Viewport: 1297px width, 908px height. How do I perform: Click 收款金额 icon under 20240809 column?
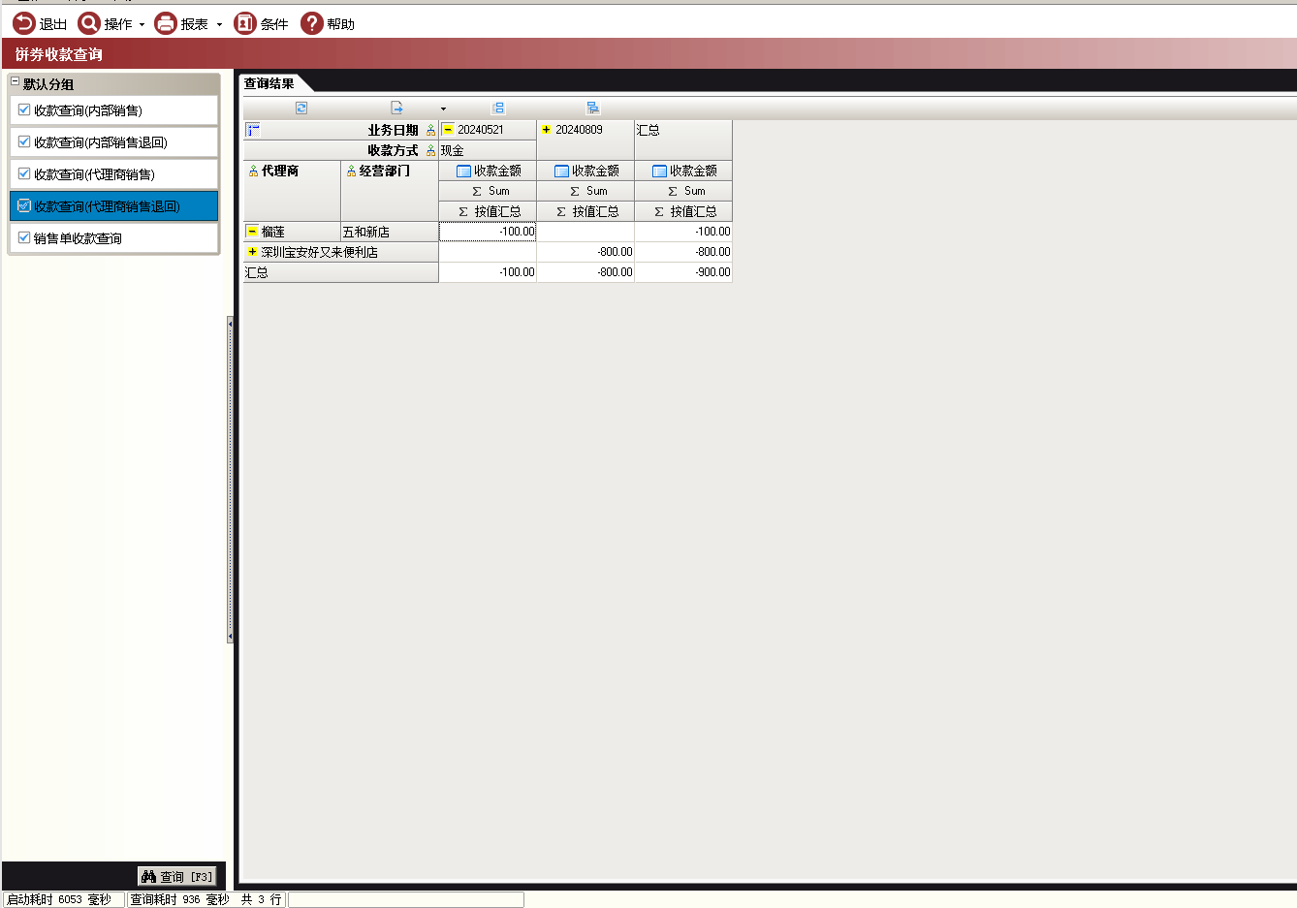pyautogui.click(x=561, y=172)
